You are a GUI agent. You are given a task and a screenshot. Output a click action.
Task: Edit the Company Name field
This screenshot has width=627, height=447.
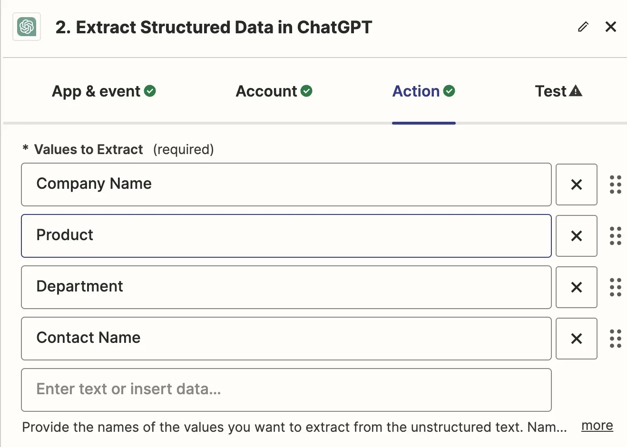pos(286,185)
